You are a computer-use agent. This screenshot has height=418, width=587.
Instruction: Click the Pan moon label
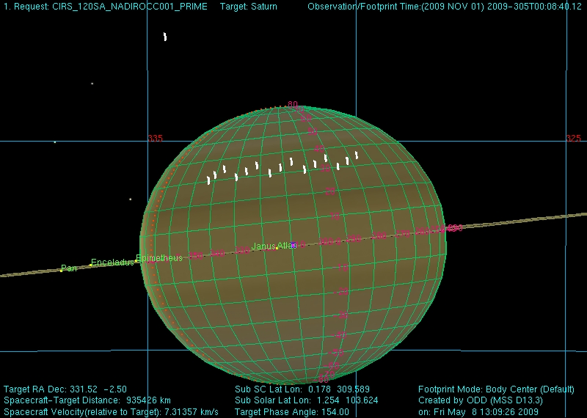click(x=69, y=268)
